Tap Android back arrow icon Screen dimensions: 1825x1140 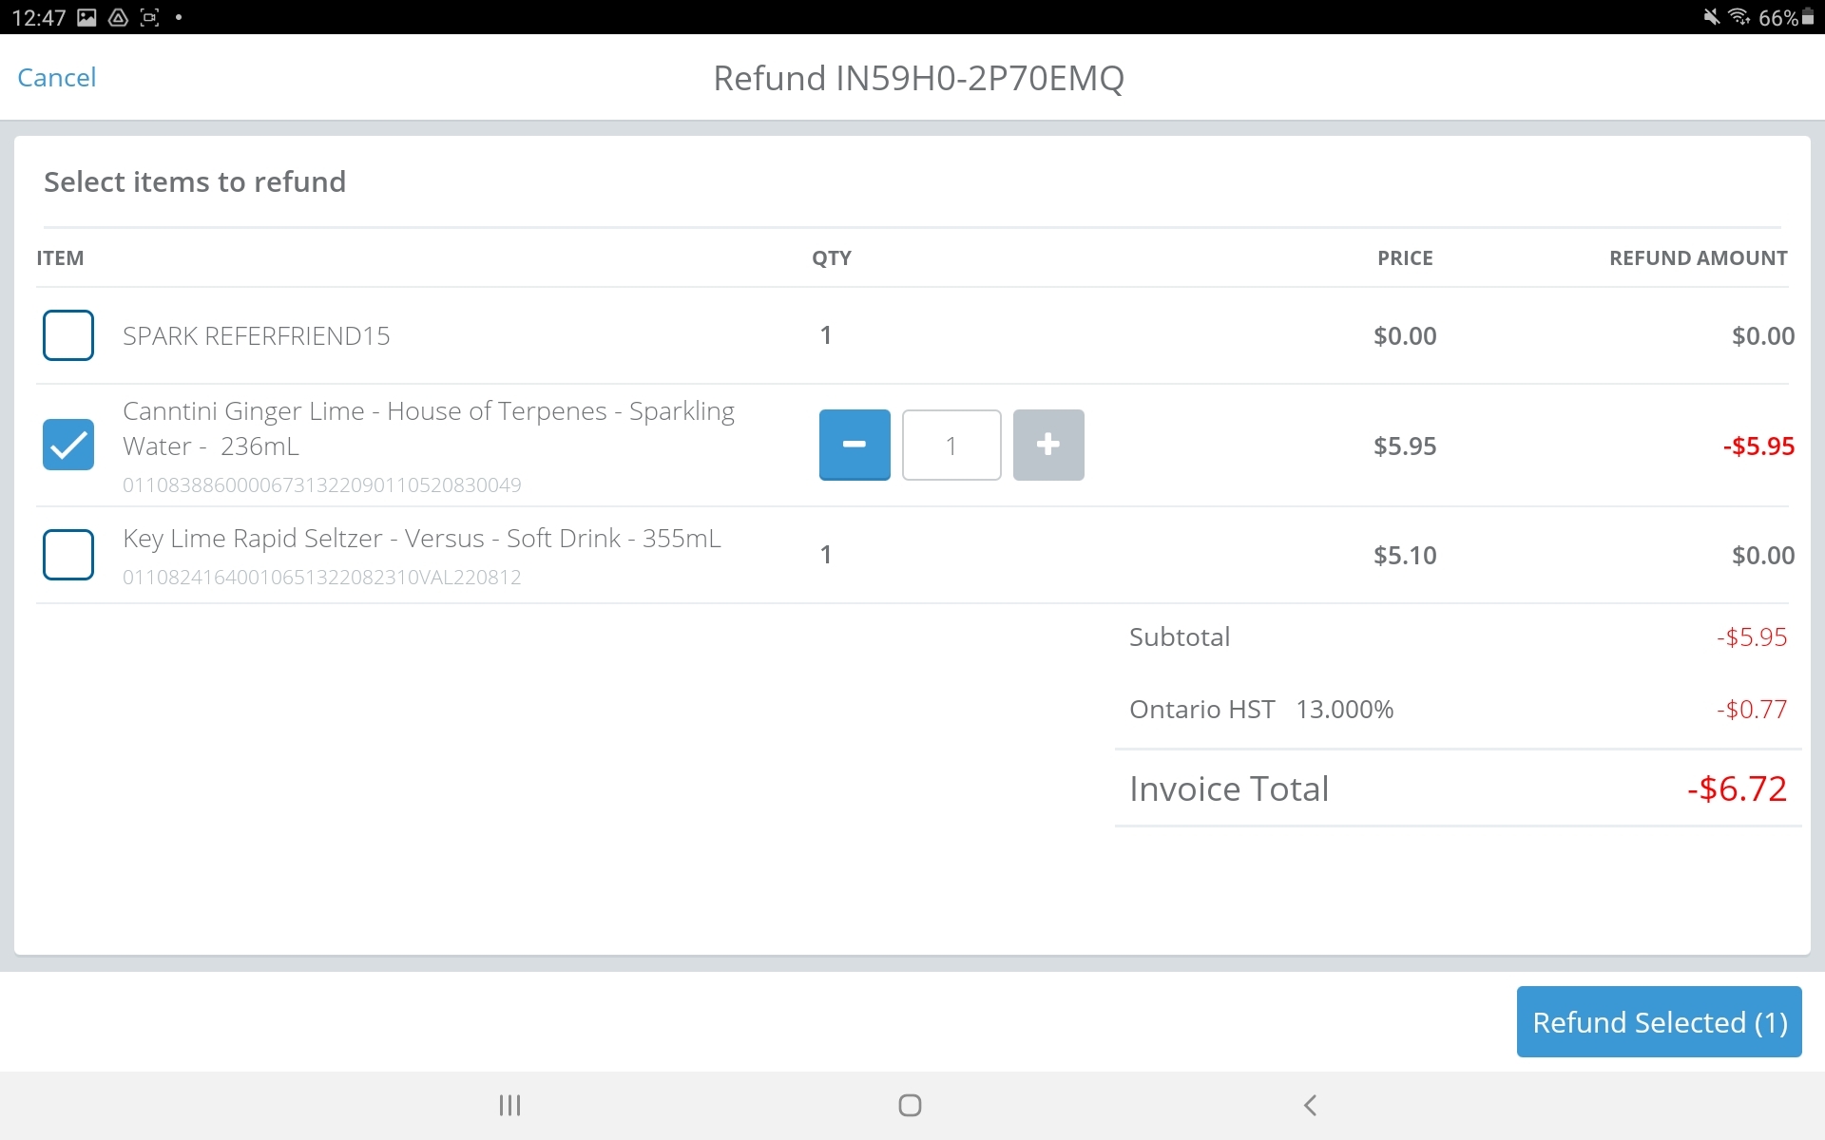1310,1105
